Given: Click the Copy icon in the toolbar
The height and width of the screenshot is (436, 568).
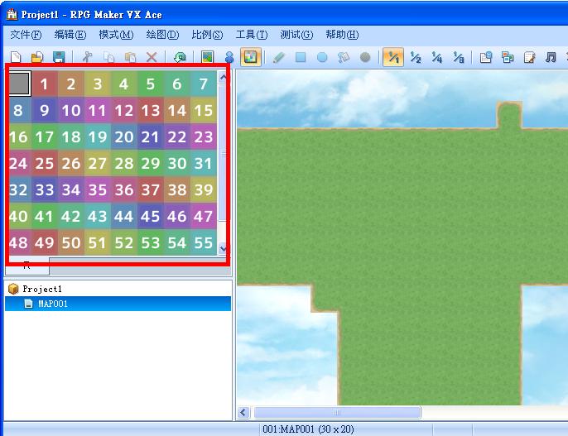Looking at the screenshot, I should click(x=108, y=57).
